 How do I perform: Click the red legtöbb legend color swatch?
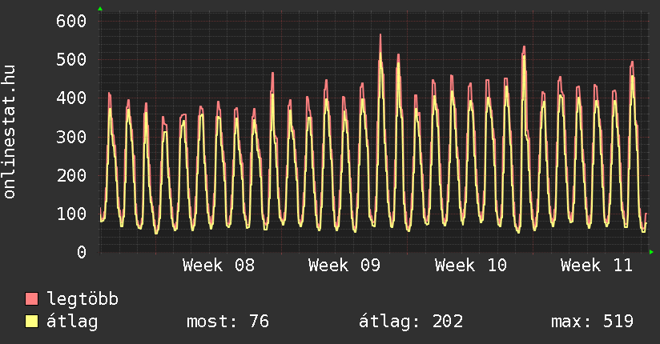(x=32, y=300)
